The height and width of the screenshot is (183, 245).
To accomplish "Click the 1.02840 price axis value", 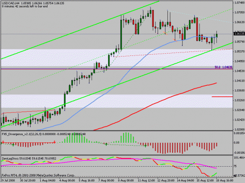I will [240, 110].
